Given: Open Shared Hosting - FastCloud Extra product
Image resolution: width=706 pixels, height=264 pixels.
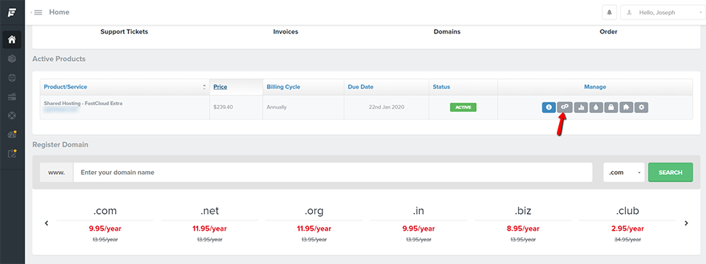Looking at the screenshot, I should (83, 103).
